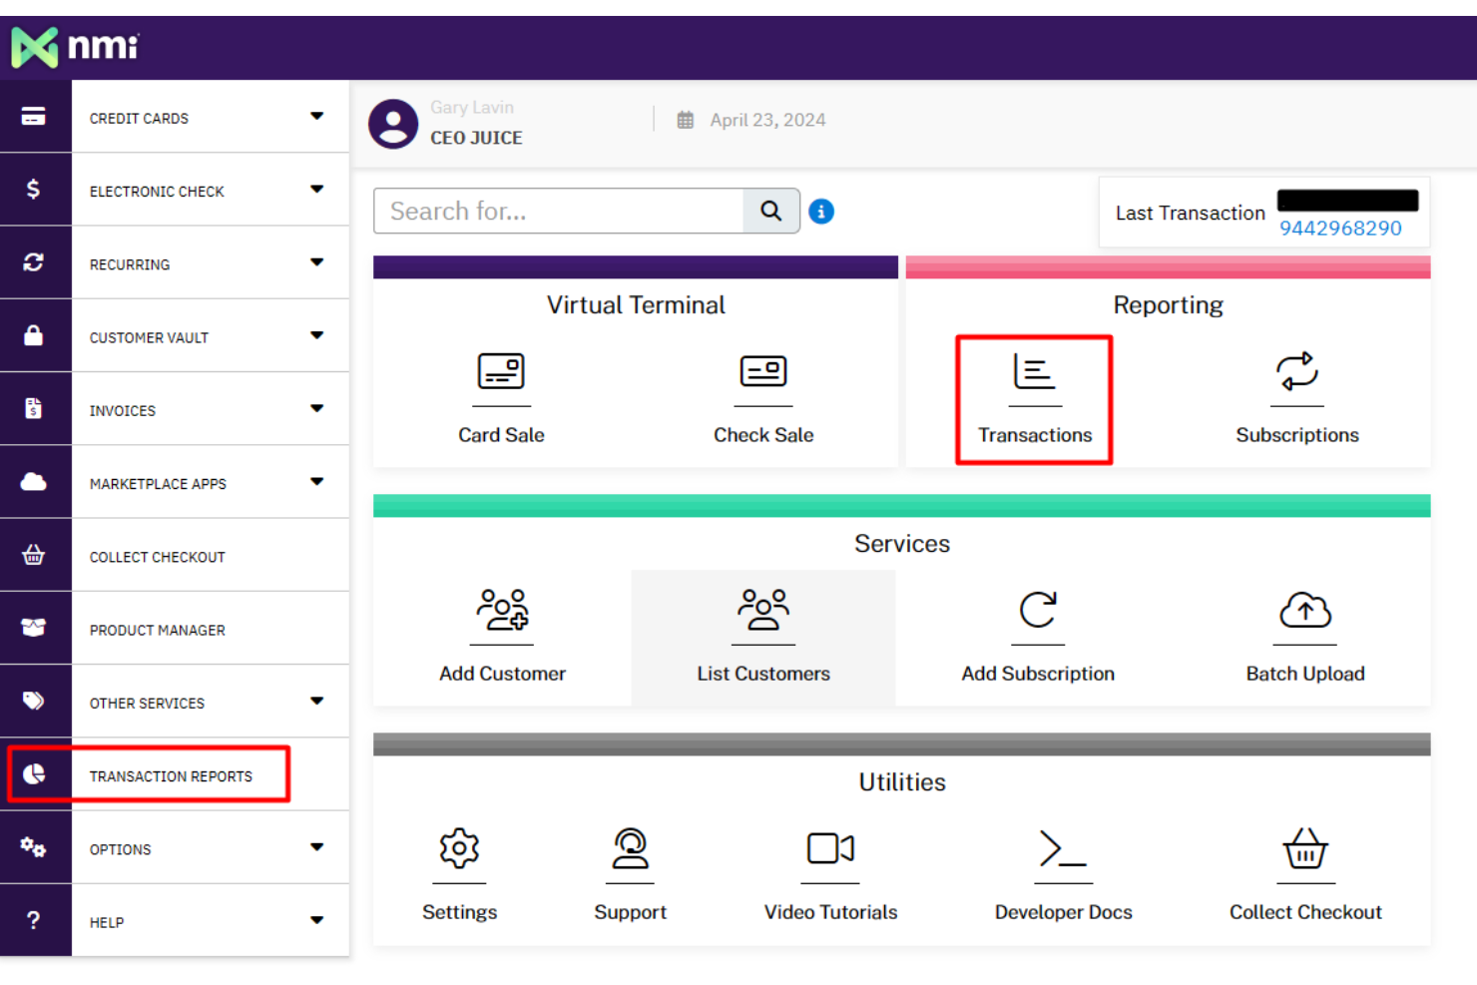Open Card Sale virtual terminal icon
This screenshot has height=985, width=1477.
click(x=501, y=372)
